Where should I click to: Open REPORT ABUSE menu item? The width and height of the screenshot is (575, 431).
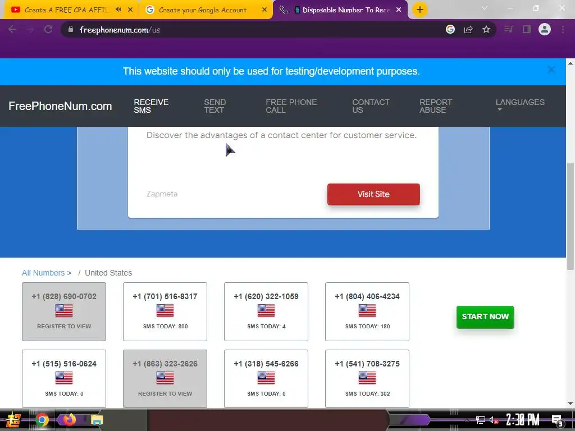pyautogui.click(x=436, y=106)
